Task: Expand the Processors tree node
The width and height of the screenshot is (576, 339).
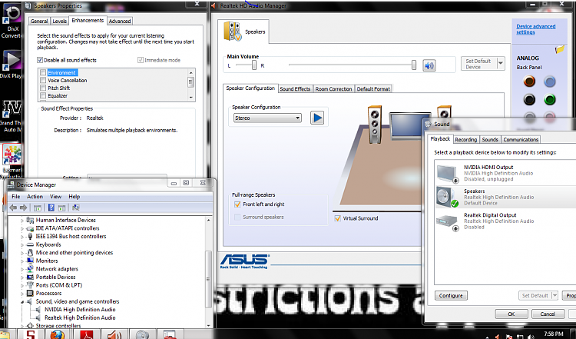Action: point(22,294)
